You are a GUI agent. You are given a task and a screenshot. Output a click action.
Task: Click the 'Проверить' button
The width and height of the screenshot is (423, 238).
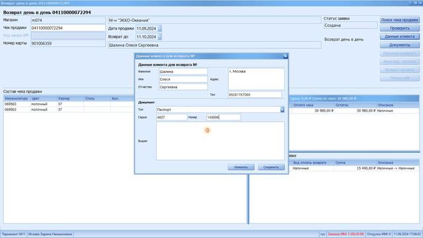click(399, 28)
